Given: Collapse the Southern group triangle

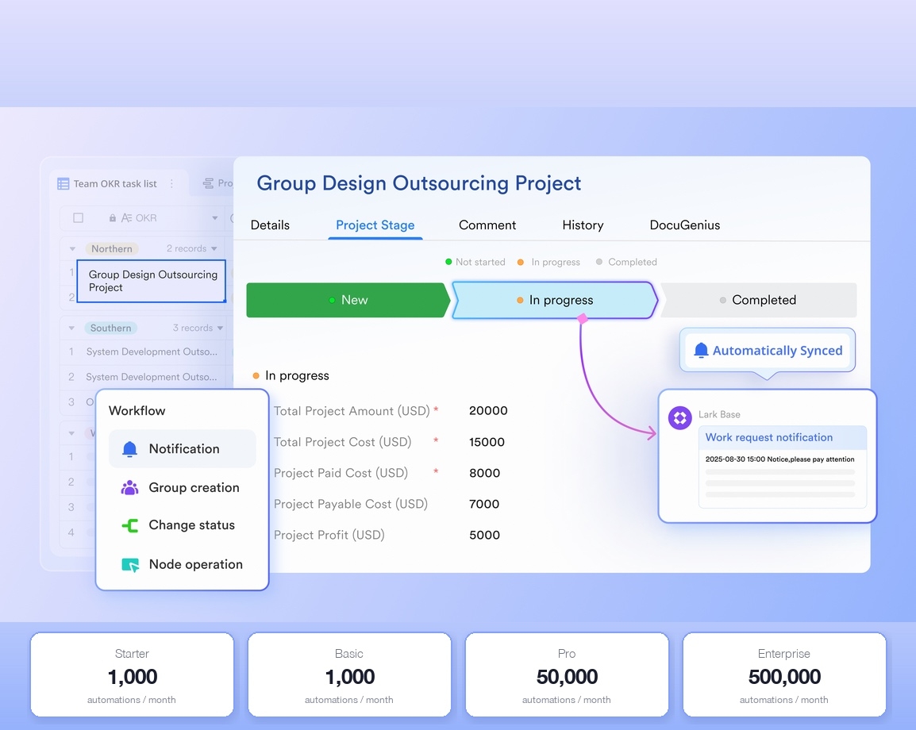Looking at the screenshot, I should [x=72, y=328].
